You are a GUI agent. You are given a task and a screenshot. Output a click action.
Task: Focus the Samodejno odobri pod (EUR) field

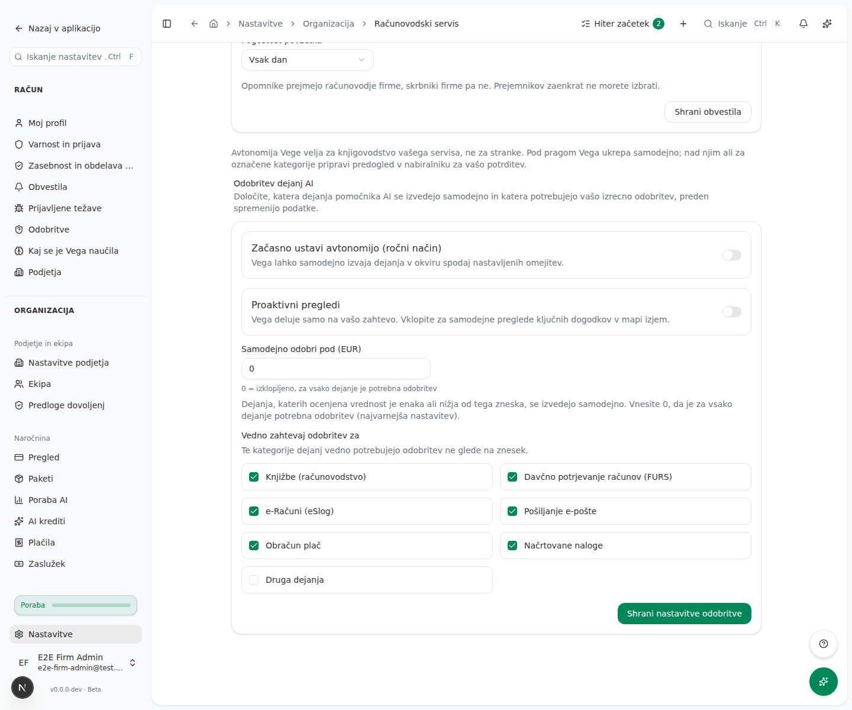pyautogui.click(x=336, y=369)
